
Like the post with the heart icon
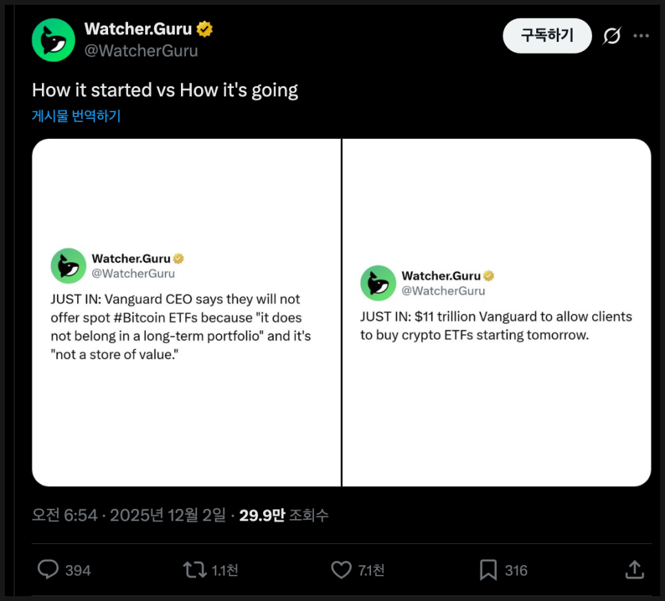[341, 569]
